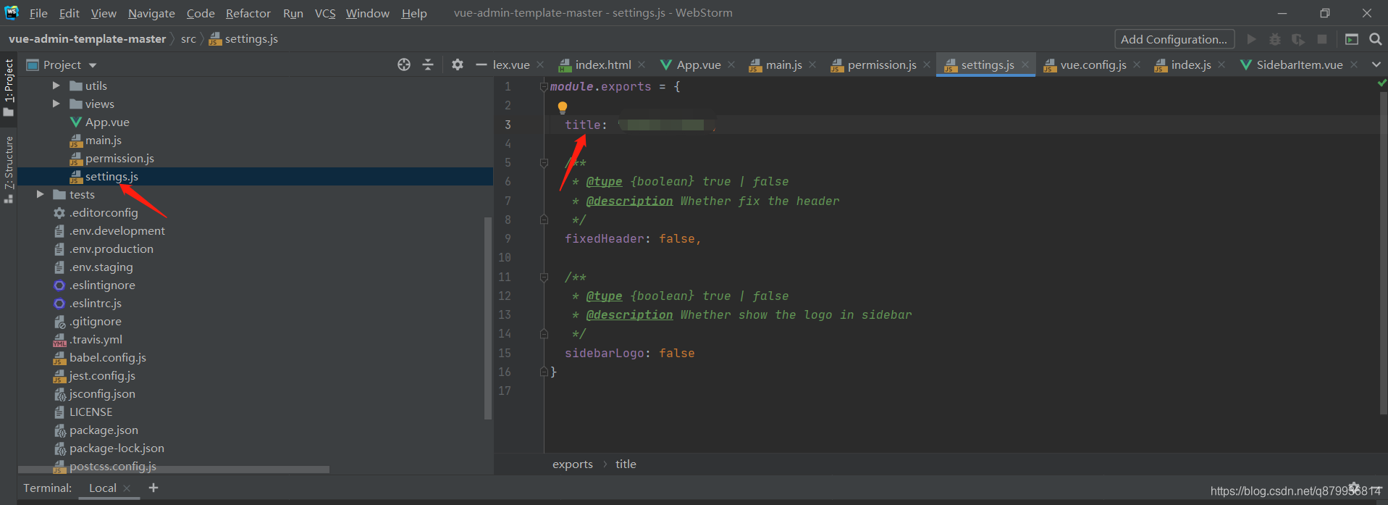Open Project panel settings gear
The height and width of the screenshot is (505, 1388).
coord(458,64)
